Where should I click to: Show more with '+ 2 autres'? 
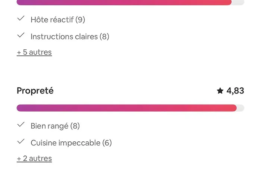tap(34, 158)
